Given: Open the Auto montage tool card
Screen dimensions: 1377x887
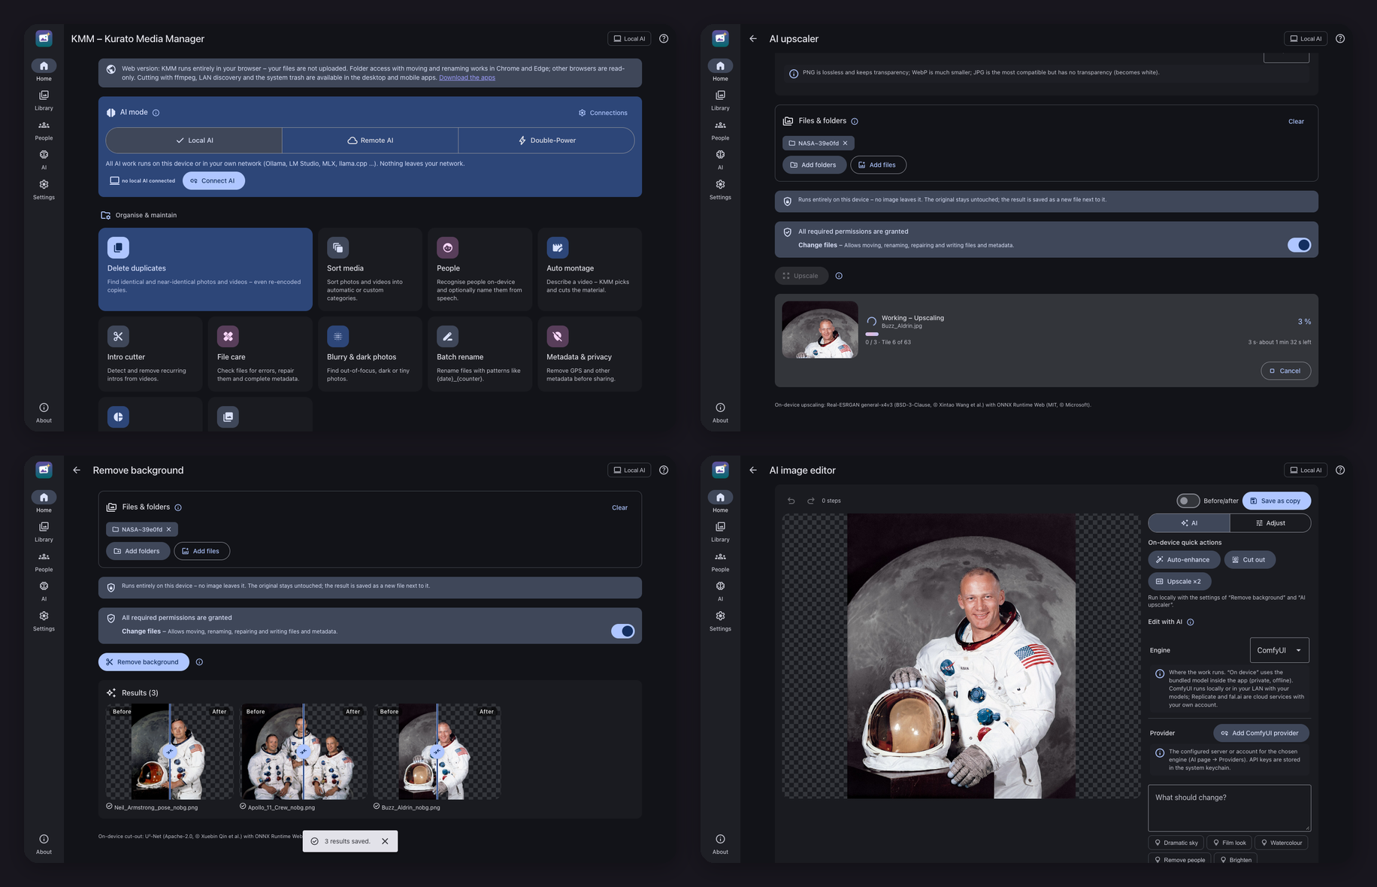Looking at the screenshot, I should pos(589,269).
